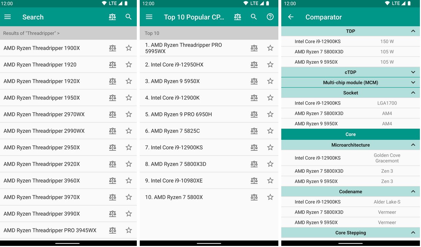The width and height of the screenshot is (421, 247).
Task: Tap the Top 10 list heading
Action: point(152,33)
